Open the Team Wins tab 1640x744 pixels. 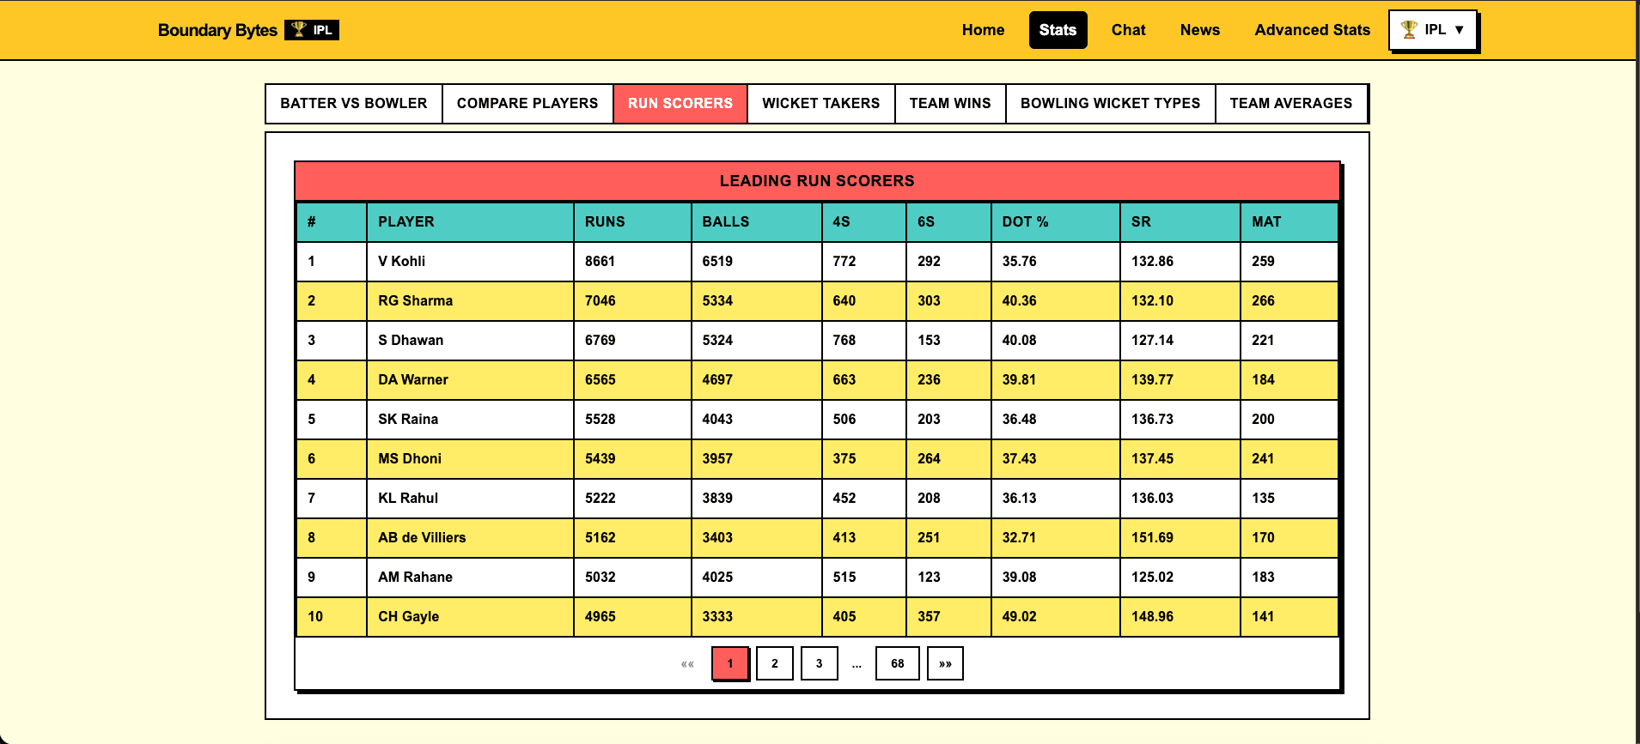950,103
